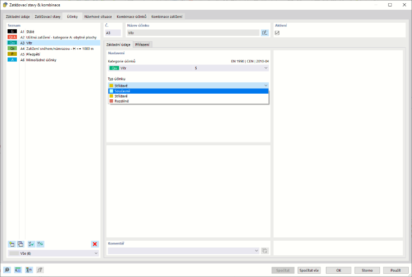Switch to the Přiřazení sub-tab

coord(143,44)
